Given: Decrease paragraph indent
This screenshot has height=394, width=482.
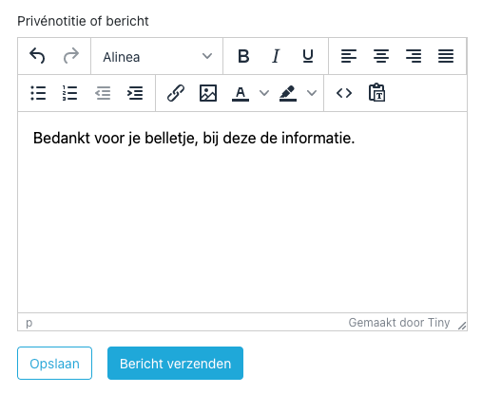Looking at the screenshot, I should [x=103, y=93].
